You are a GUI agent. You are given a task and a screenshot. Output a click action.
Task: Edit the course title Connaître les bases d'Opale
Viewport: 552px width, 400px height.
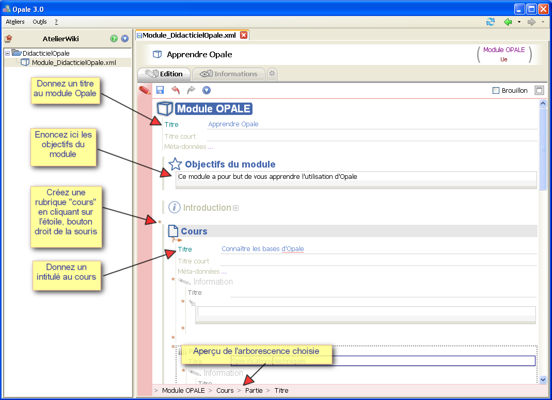click(379, 249)
